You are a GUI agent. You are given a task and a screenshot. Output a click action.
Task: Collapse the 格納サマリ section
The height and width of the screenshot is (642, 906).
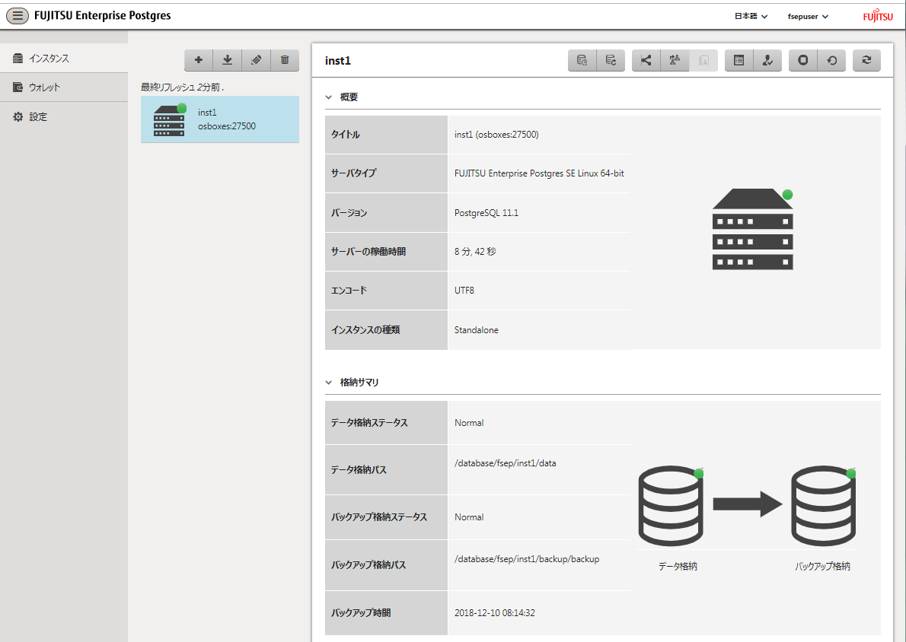[x=329, y=382]
